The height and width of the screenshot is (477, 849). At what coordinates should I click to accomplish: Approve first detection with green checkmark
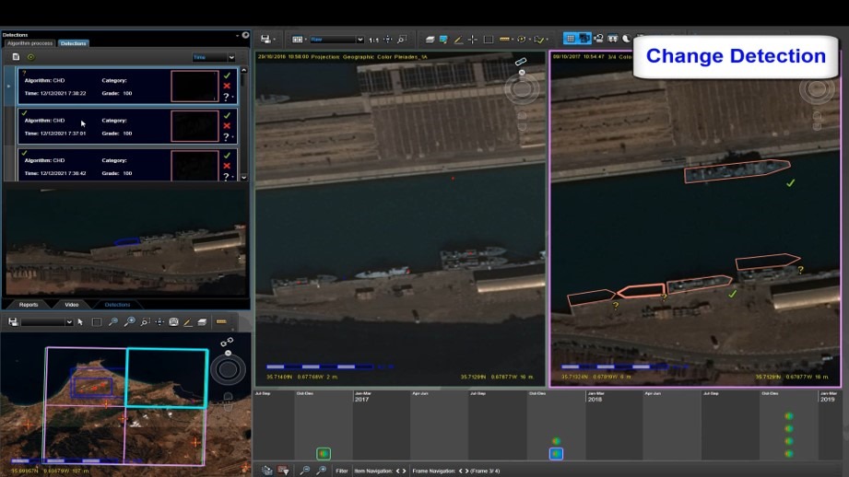227,76
